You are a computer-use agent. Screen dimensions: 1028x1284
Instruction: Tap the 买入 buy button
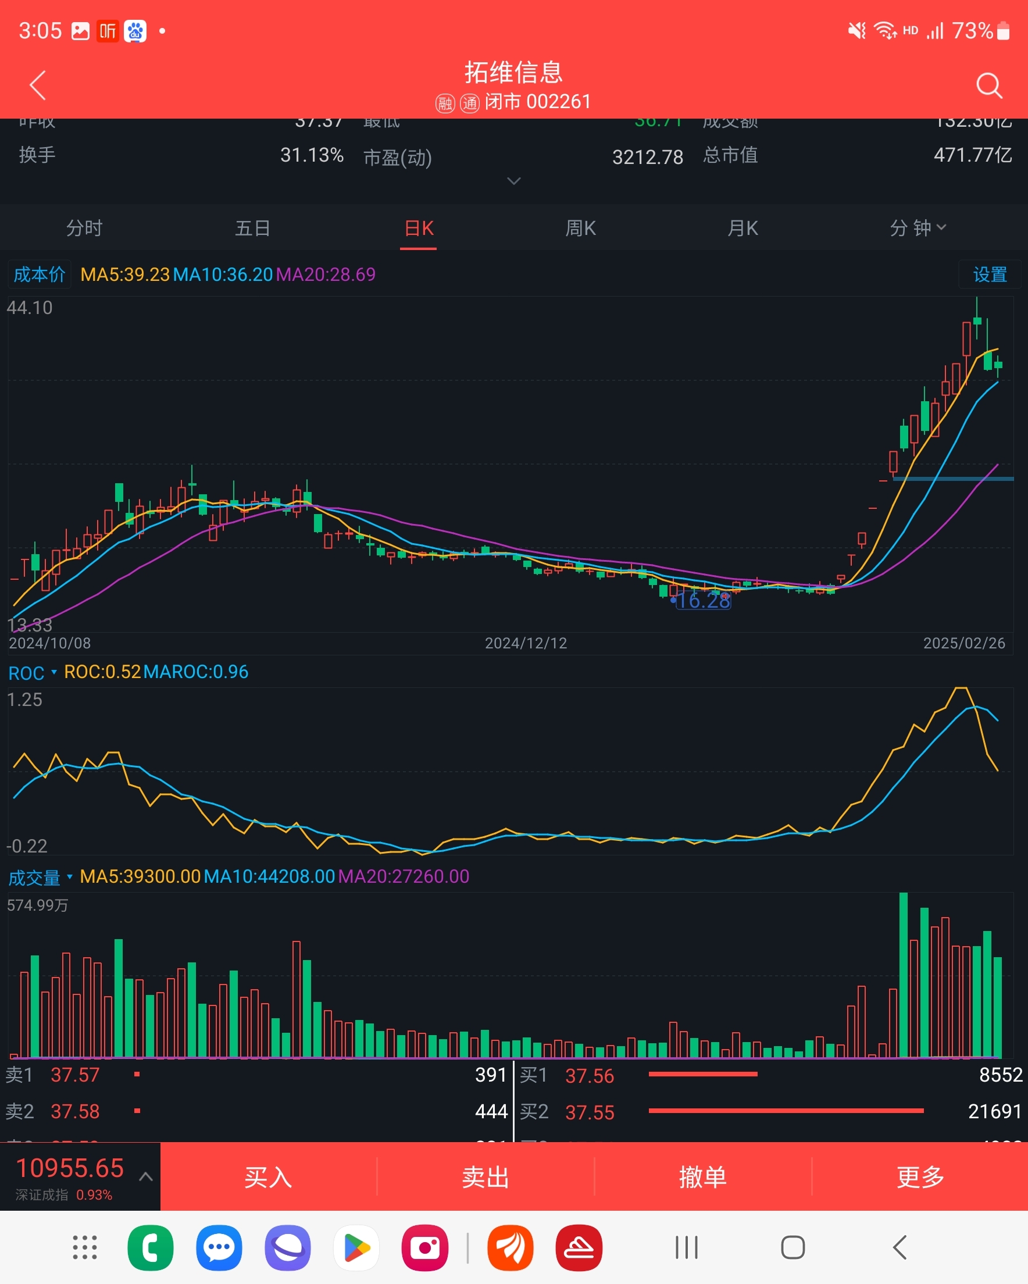point(268,1177)
